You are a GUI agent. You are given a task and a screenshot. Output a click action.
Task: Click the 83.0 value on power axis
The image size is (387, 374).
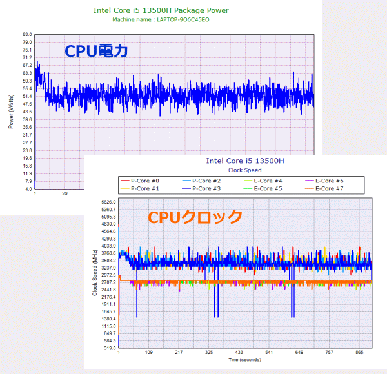coord(27,35)
